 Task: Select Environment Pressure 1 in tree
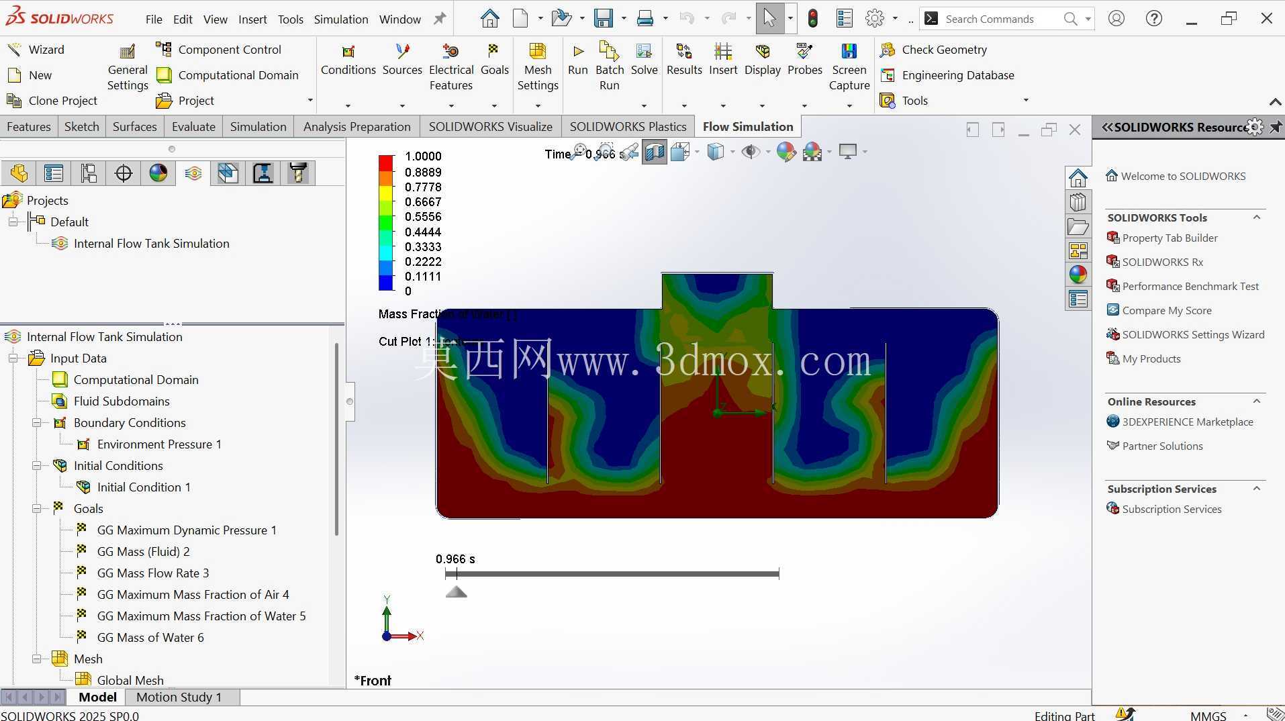point(159,444)
